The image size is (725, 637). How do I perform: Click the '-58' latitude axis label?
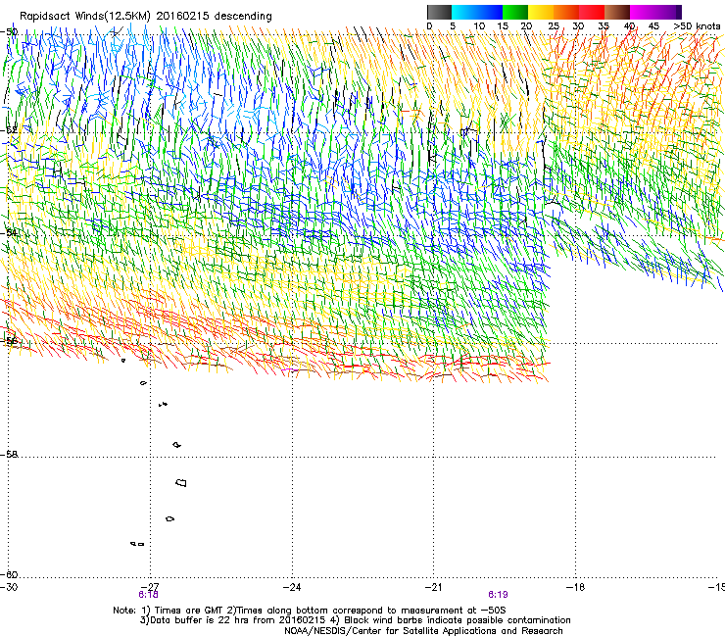pyautogui.click(x=9, y=455)
